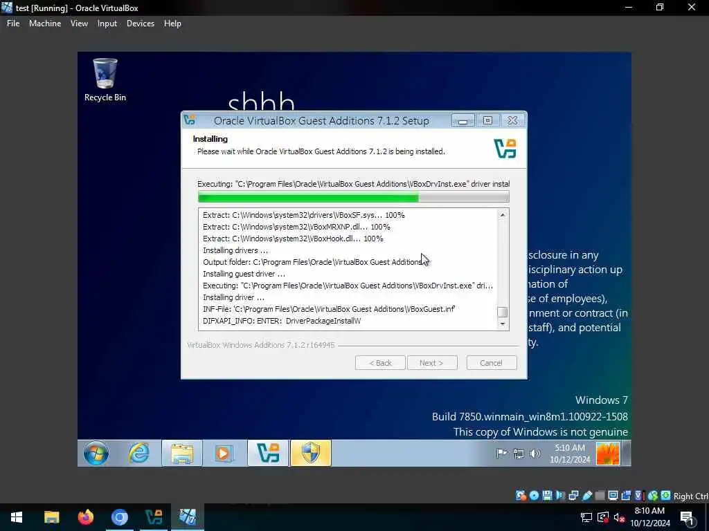Viewport: 709px width, 531px height.
Task: Select the 'Installing driver ...' log line
Action: point(233,297)
